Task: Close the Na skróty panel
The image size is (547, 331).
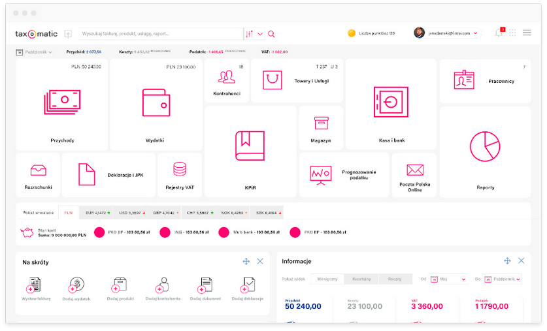Action: [x=260, y=261]
